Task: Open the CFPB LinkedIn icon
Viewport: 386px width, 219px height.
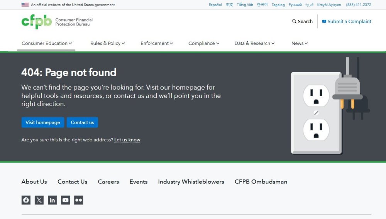Action: tap(52, 200)
